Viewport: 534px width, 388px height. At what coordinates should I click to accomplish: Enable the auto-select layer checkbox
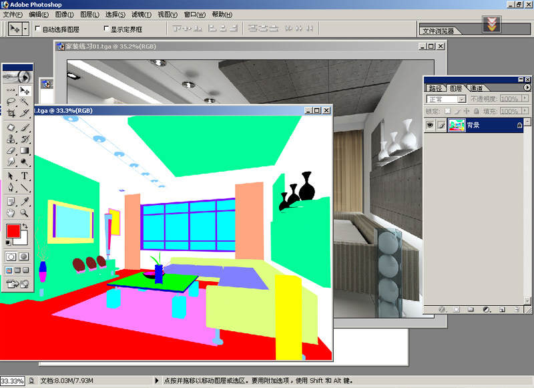(37, 29)
